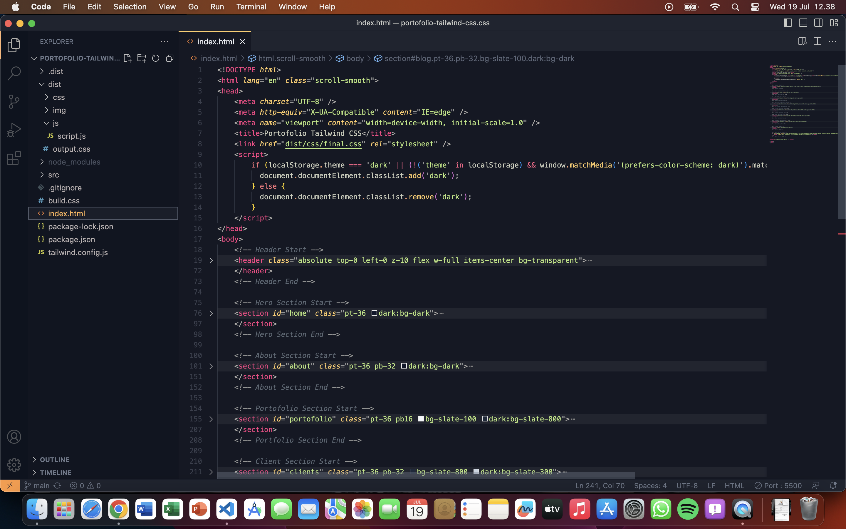This screenshot has height=529, width=846.
Task: Open the Source Control view
Action: point(14,101)
